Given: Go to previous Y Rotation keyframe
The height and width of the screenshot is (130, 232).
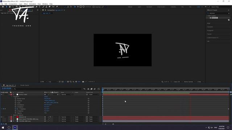Looking at the screenshot, I should click(1, 109).
